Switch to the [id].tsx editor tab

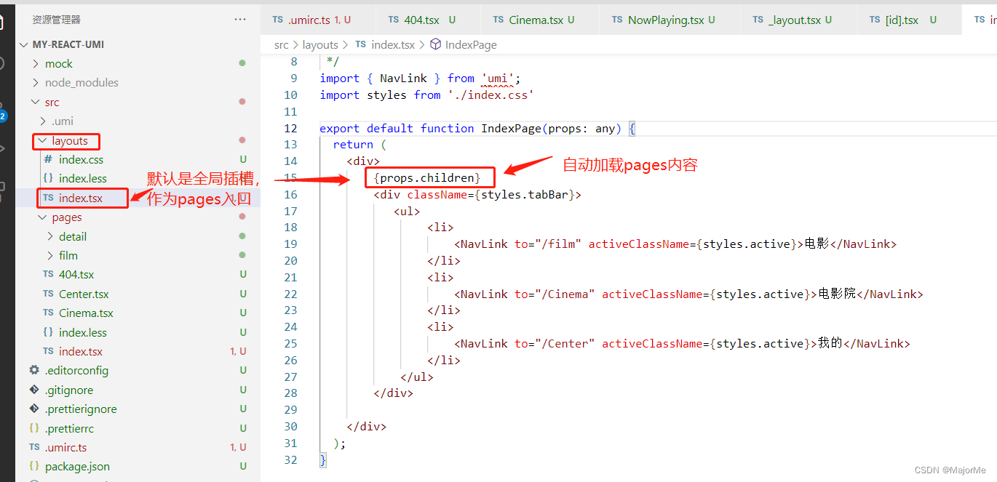[x=910, y=20]
